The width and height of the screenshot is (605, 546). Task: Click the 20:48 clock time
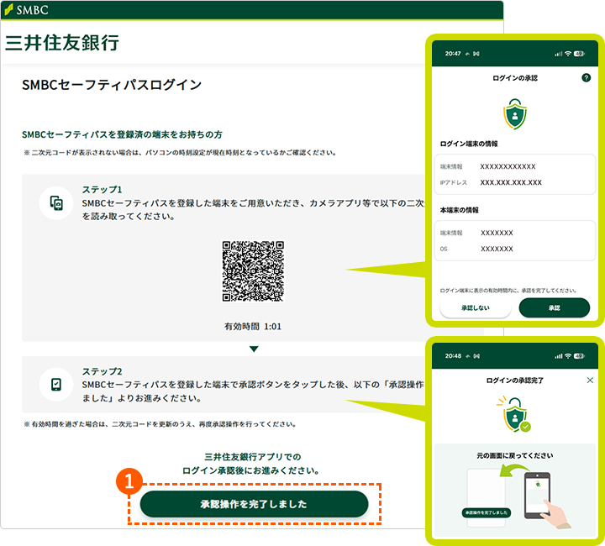point(453,356)
